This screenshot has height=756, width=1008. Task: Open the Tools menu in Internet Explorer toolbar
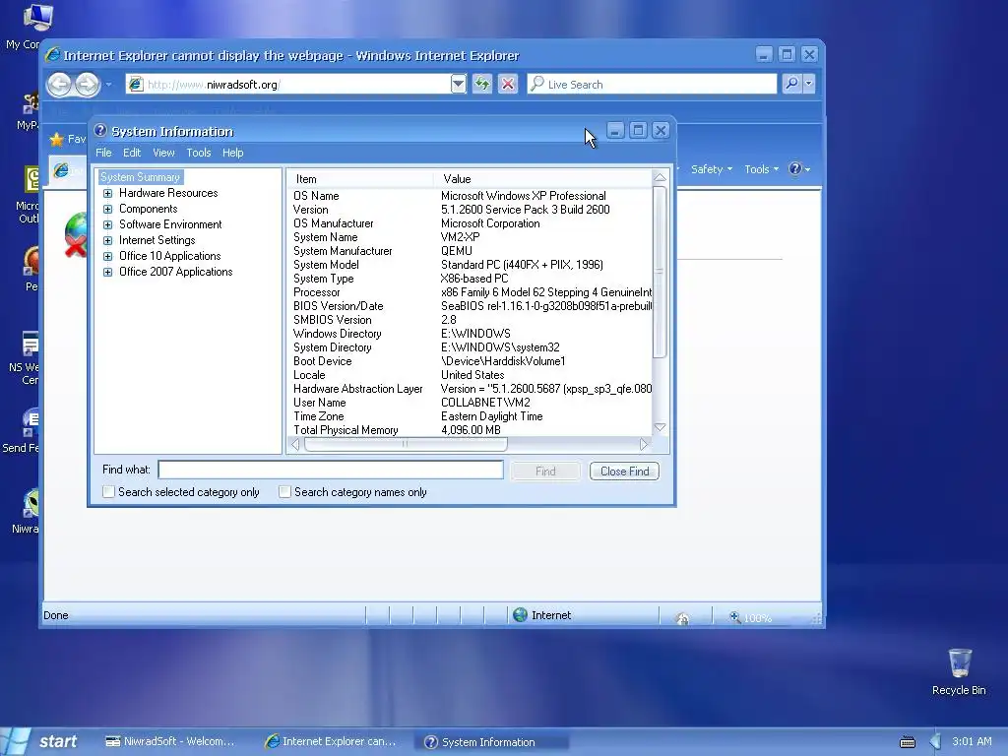coord(761,169)
